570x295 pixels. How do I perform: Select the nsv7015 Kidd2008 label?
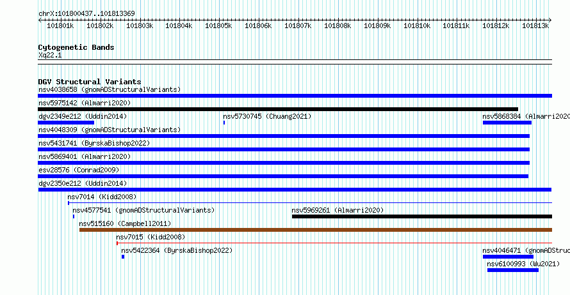(151, 237)
